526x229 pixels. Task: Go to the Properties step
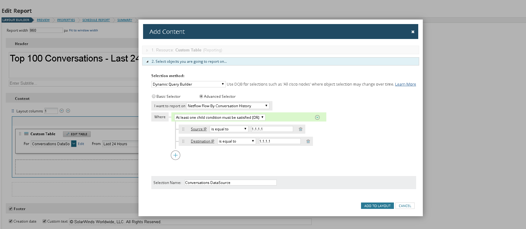(x=66, y=20)
